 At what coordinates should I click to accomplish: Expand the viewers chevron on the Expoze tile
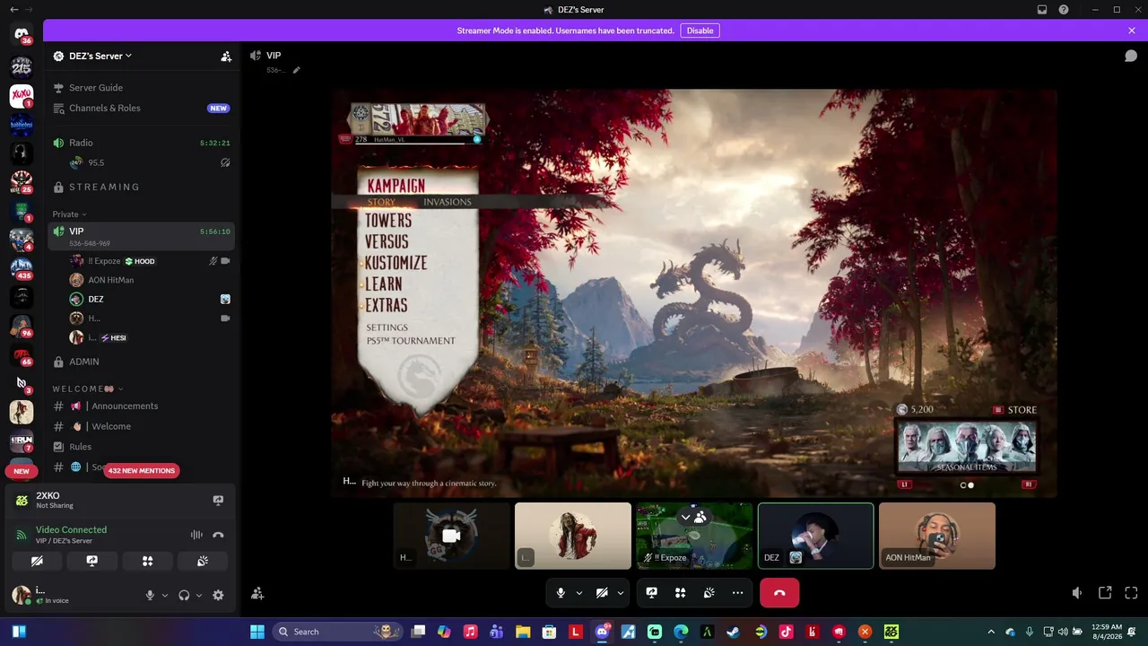click(x=685, y=517)
